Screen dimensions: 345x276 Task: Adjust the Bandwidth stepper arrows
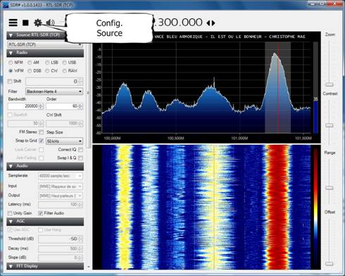pyautogui.click(x=42, y=106)
